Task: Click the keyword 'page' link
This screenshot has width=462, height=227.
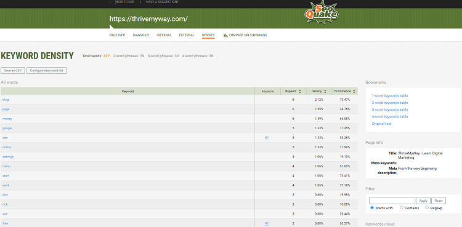Action: 6,110
